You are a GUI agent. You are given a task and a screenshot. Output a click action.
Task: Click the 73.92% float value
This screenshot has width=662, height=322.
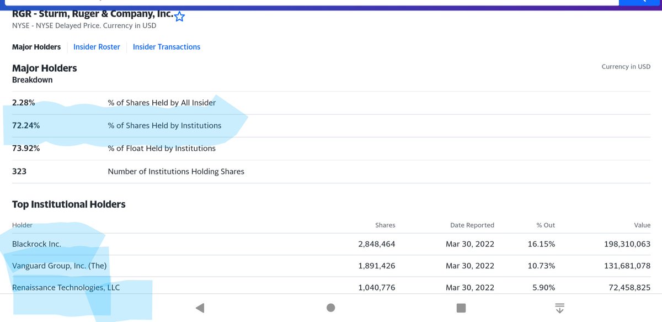(26, 148)
